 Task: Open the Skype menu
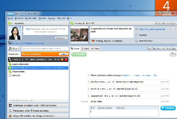click(10, 18)
